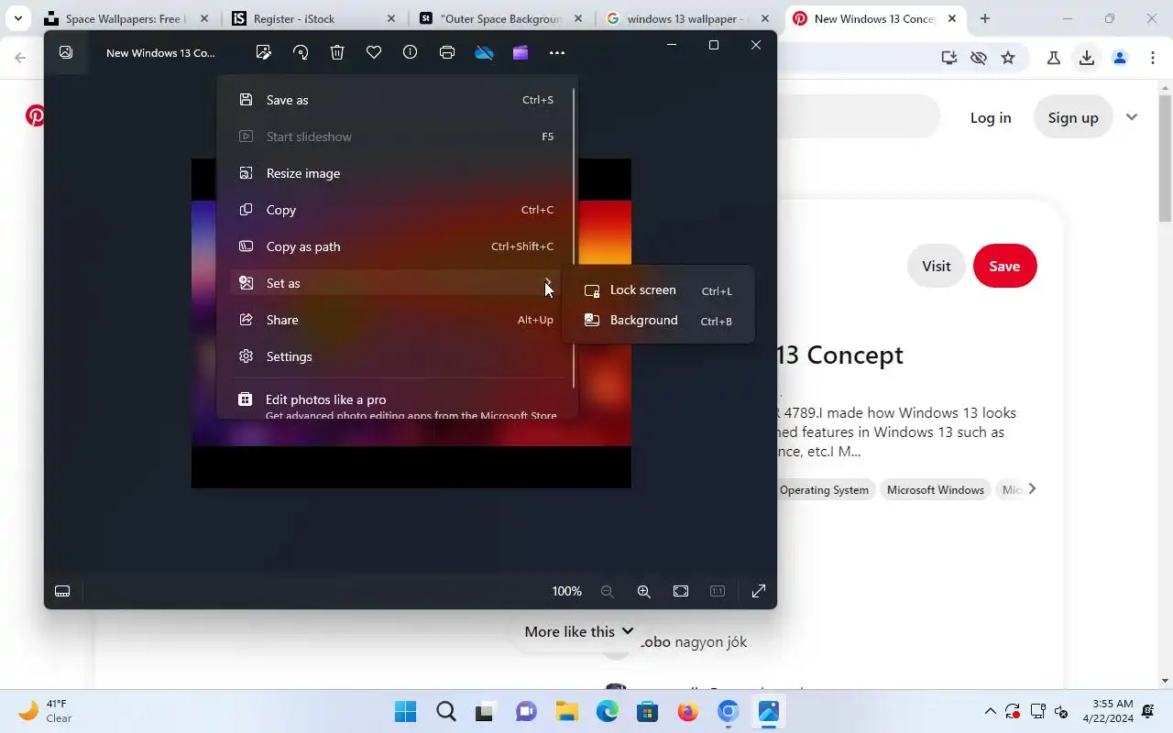This screenshot has height=733, width=1173.
Task: Click the OneDrive cloud icon in Photos
Action: 484,53
